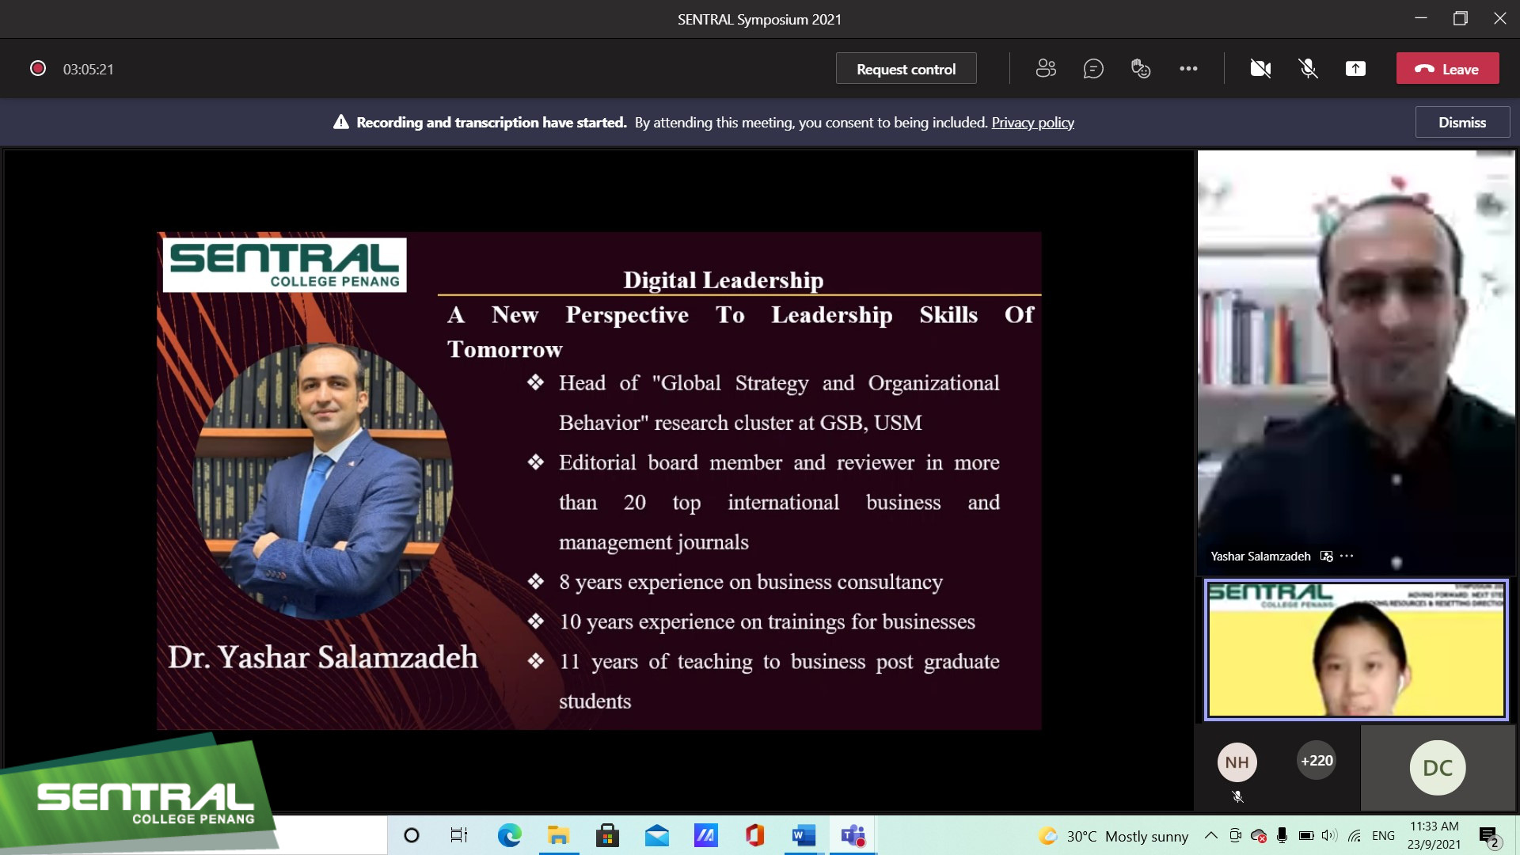1520x855 pixels.
Task: Click Request control button
Action: (x=906, y=69)
